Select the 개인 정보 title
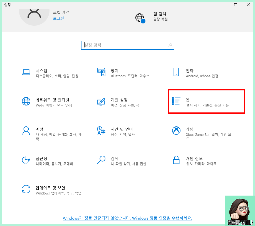 tap(194, 158)
